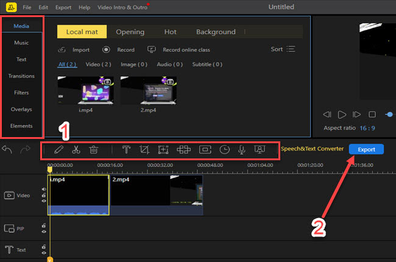Click the PIP track icon
396x262 pixels.
point(9,228)
